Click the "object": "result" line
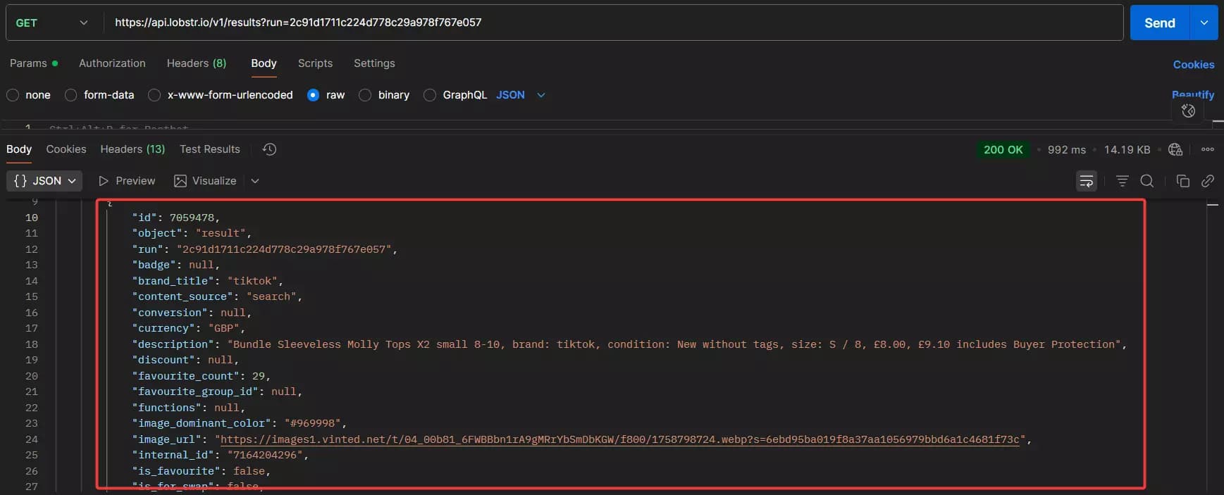Screen dimensions: 1224x495 (x=192, y=233)
